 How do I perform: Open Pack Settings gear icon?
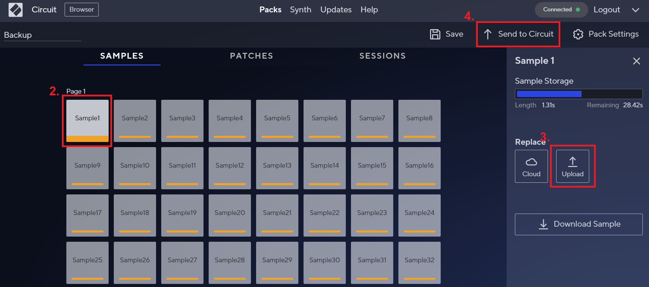(578, 34)
